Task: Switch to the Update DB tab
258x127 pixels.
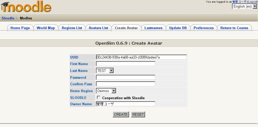Action: [178, 28]
